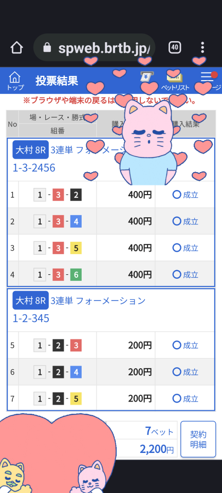Tap the 成立 status for bet 1-2-5
The height and width of the screenshot is (493, 222).
tap(185, 399)
